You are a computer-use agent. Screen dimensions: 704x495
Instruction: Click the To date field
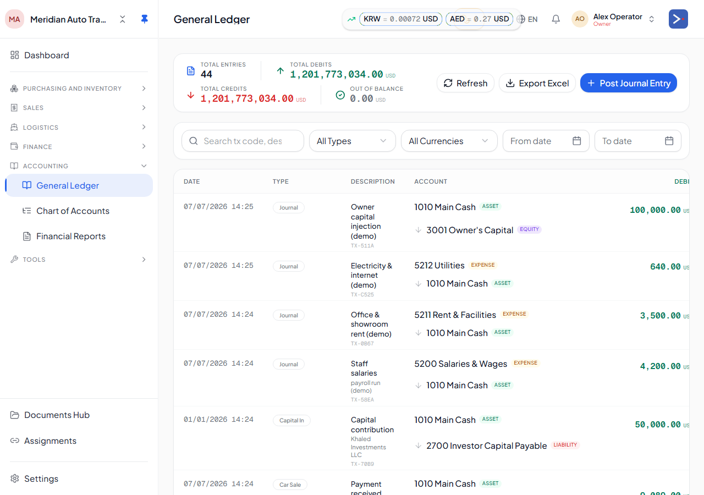[x=638, y=141]
